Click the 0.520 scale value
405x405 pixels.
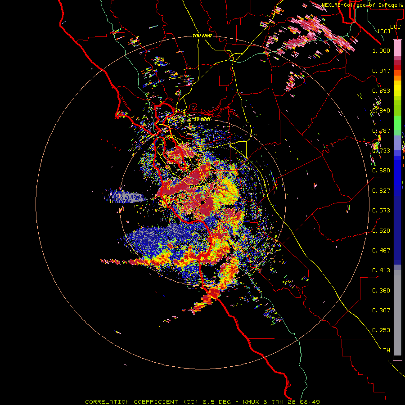click(x=381, y=230)
